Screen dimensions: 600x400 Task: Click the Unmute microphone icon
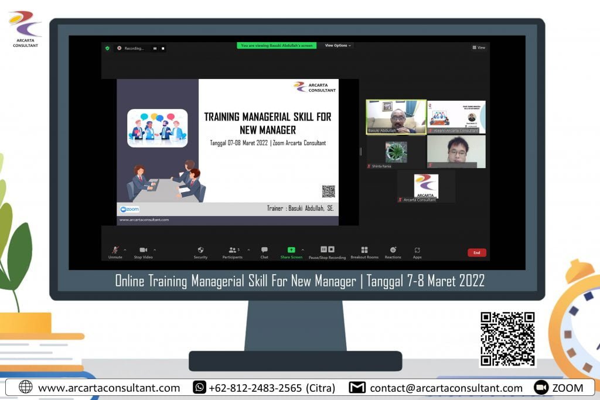coord(115,250)
